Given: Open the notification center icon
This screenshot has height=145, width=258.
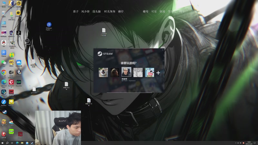Looking at the screenshot, I should 255,143.
